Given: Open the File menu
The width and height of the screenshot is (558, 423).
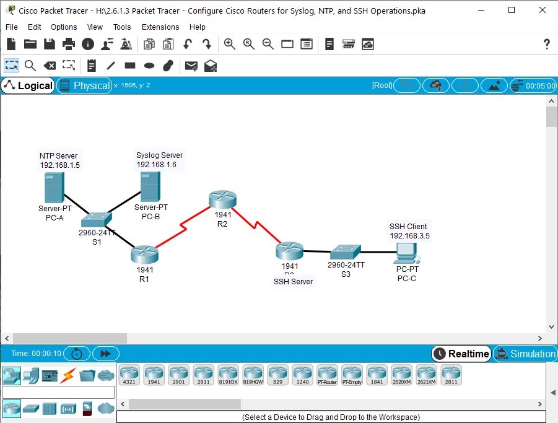Looking at the screenshot, I should [12, 27].
